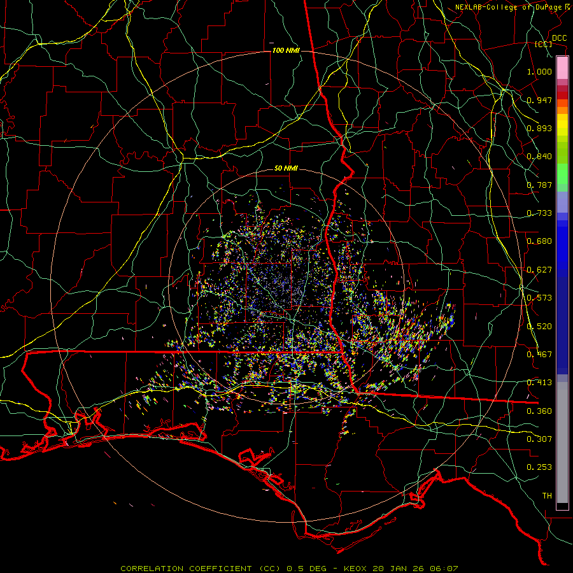Viewport: 573px width, 573px height.
Task: Pick the yellow segment of color bar
Action: 562,125
